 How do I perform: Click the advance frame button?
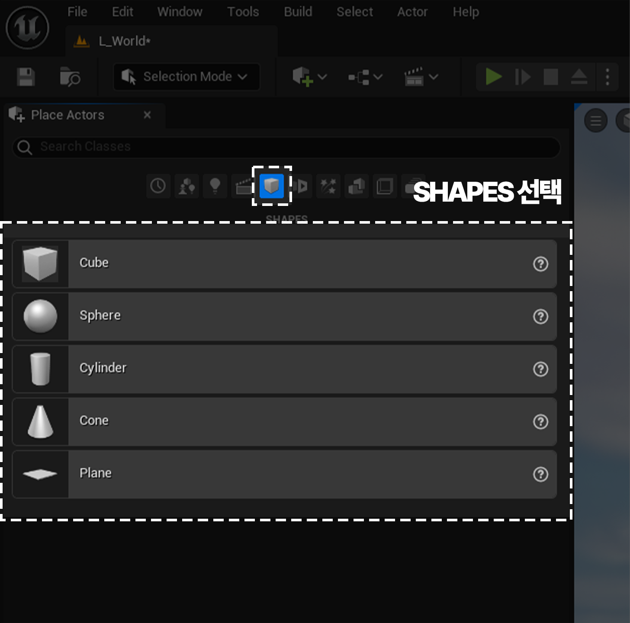point(523,77)
